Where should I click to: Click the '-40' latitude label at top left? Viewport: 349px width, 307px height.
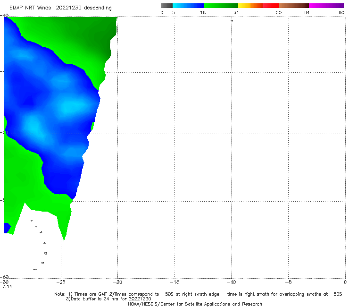click(x=4, y=16)
